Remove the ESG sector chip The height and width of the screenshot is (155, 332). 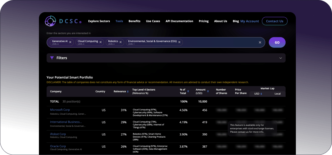179,42
